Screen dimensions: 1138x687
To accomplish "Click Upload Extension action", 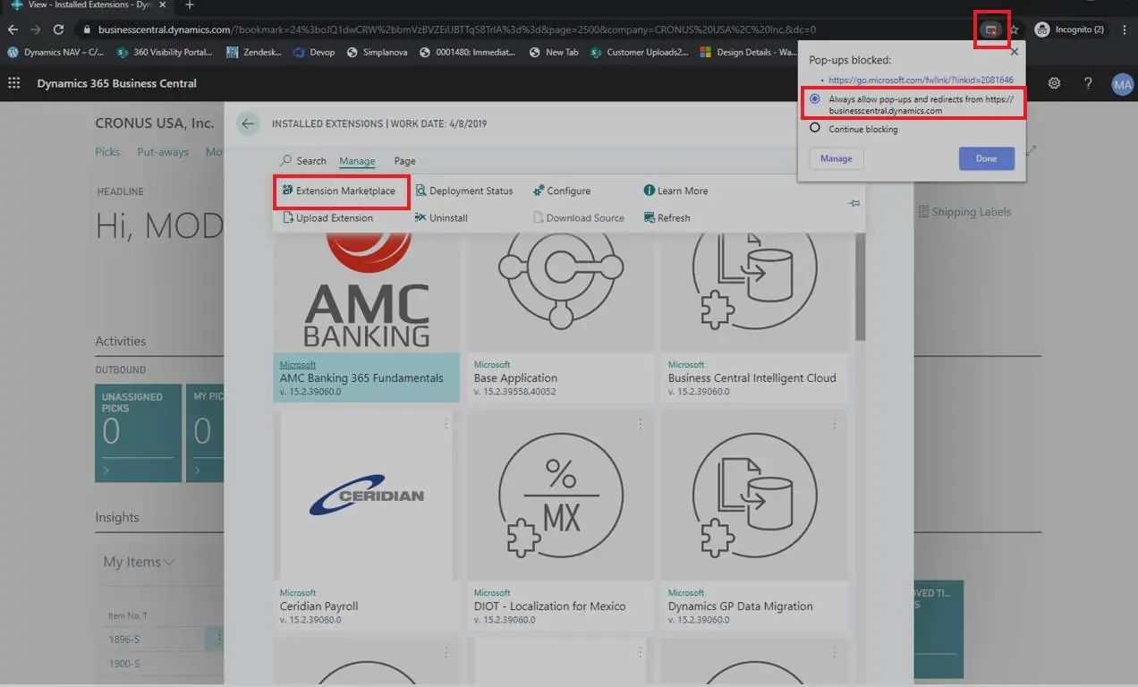I will (327, 217).
